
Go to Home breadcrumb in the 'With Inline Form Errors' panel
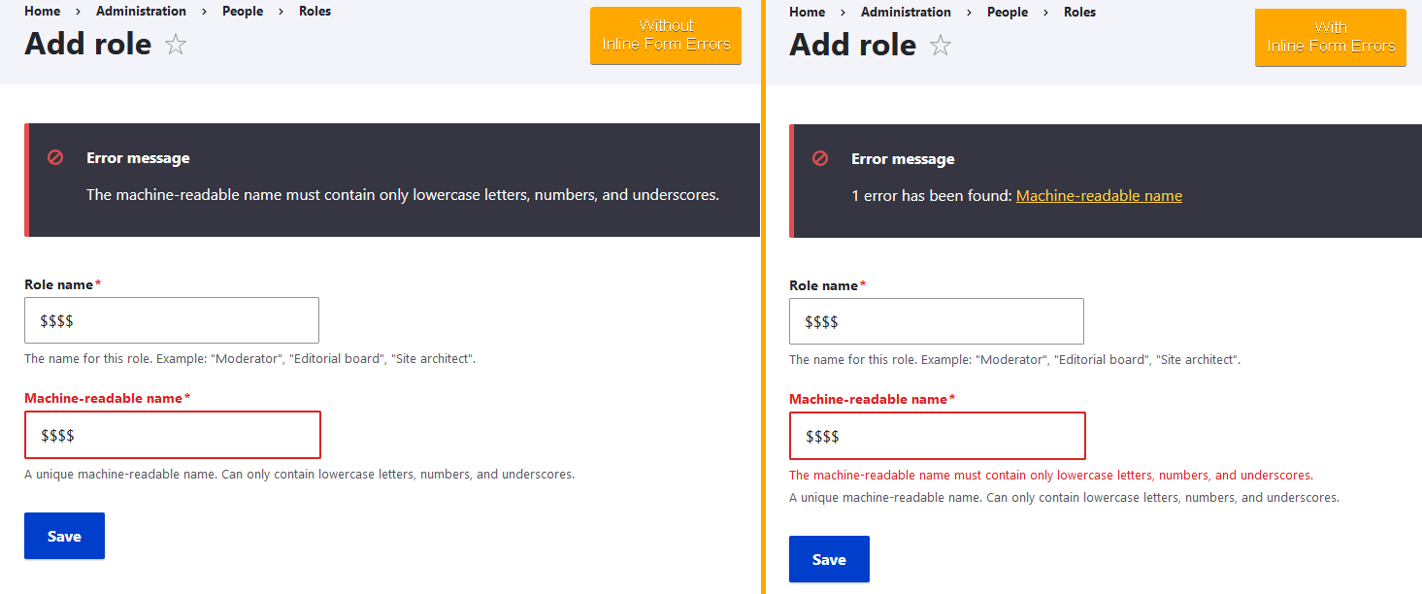coord(807,13)
